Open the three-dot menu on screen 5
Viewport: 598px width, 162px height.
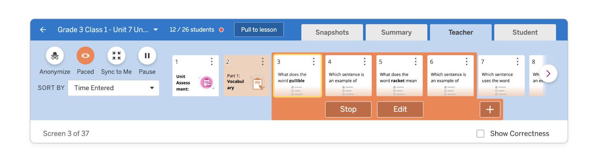(x=416, y=61)
